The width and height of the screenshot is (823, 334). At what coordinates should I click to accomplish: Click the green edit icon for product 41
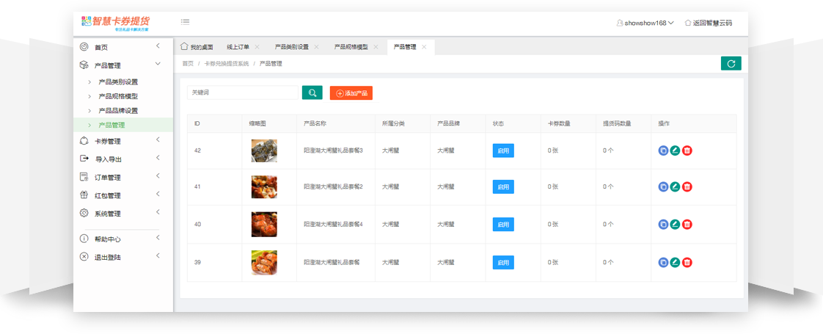(x=675, y=186)
